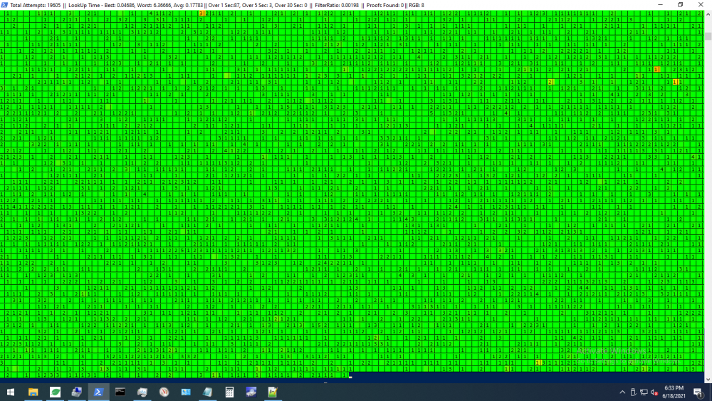Click the orange '3' cell in the top row

tap(201, 14)
